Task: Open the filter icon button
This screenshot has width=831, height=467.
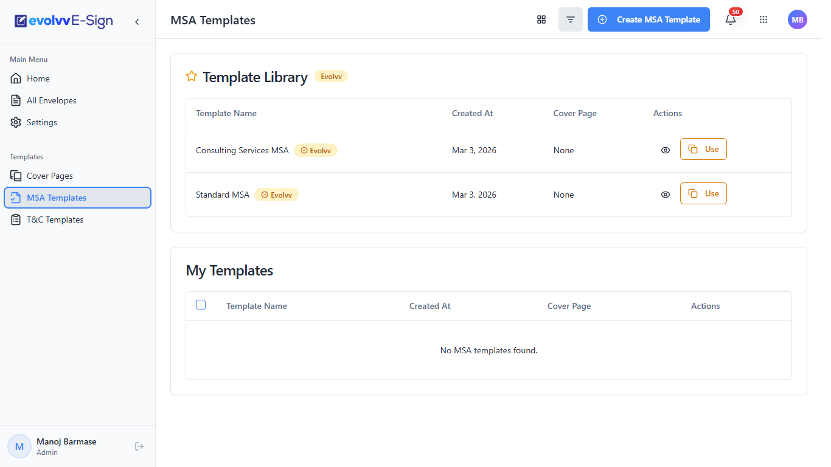Action: tap(571, 19)
